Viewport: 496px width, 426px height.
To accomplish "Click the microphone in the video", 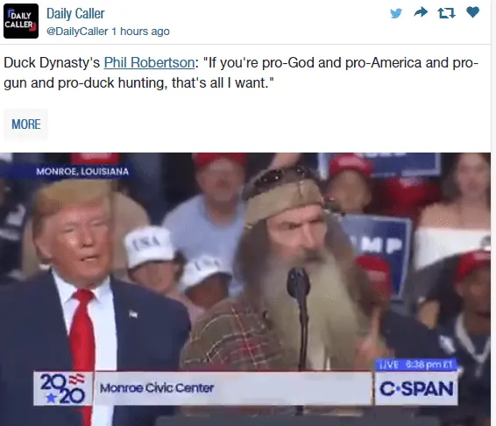I will click(x=298, y=283).
